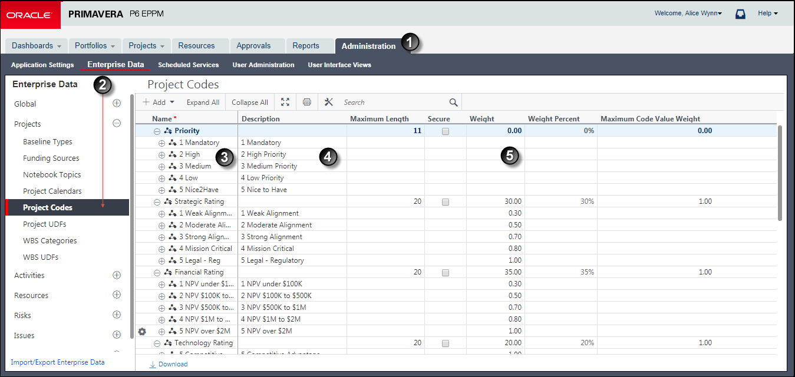Select Project UDFs in sidebar
Screen dimensions: 795x377
click(x=45, y=224)
